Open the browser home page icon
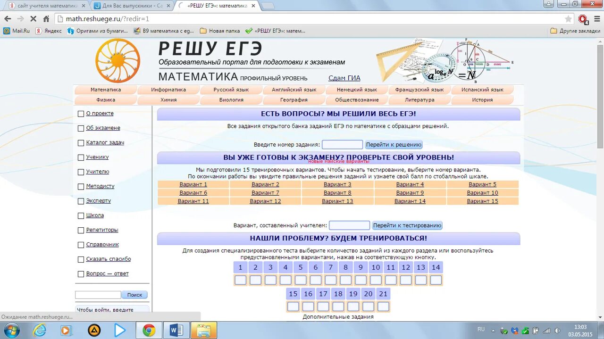Screen dimensions: 604x339 (46, 19)
